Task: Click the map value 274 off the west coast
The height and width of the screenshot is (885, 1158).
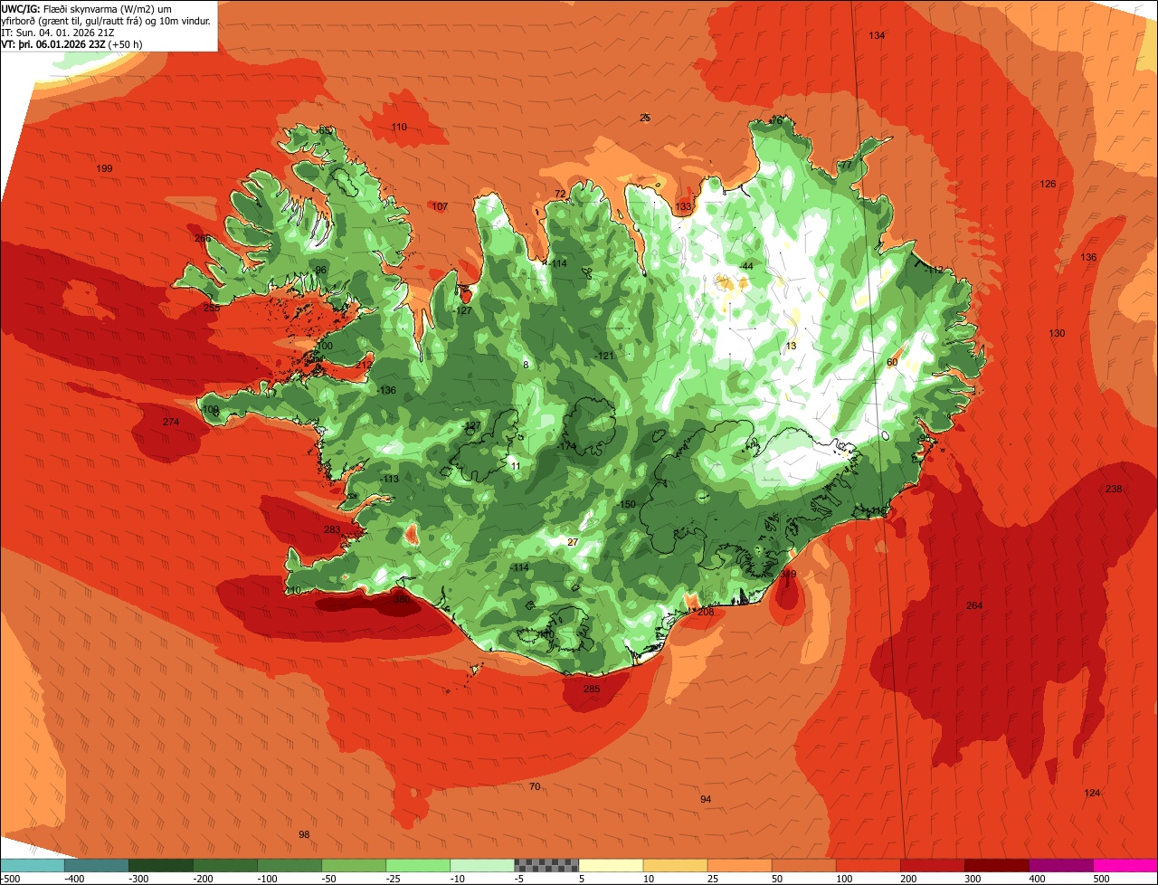Action: coord(171,422)
